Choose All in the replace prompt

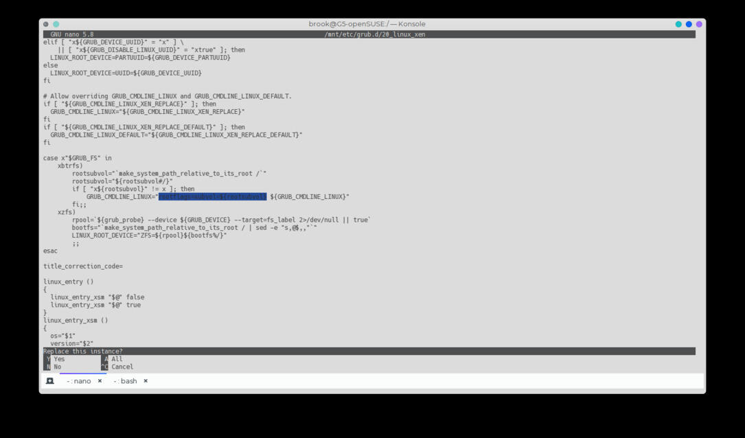click(117, 359)
